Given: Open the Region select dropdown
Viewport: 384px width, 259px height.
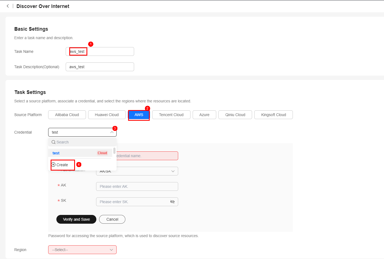Looking at the screenshot, I should (x=82, y=250).
